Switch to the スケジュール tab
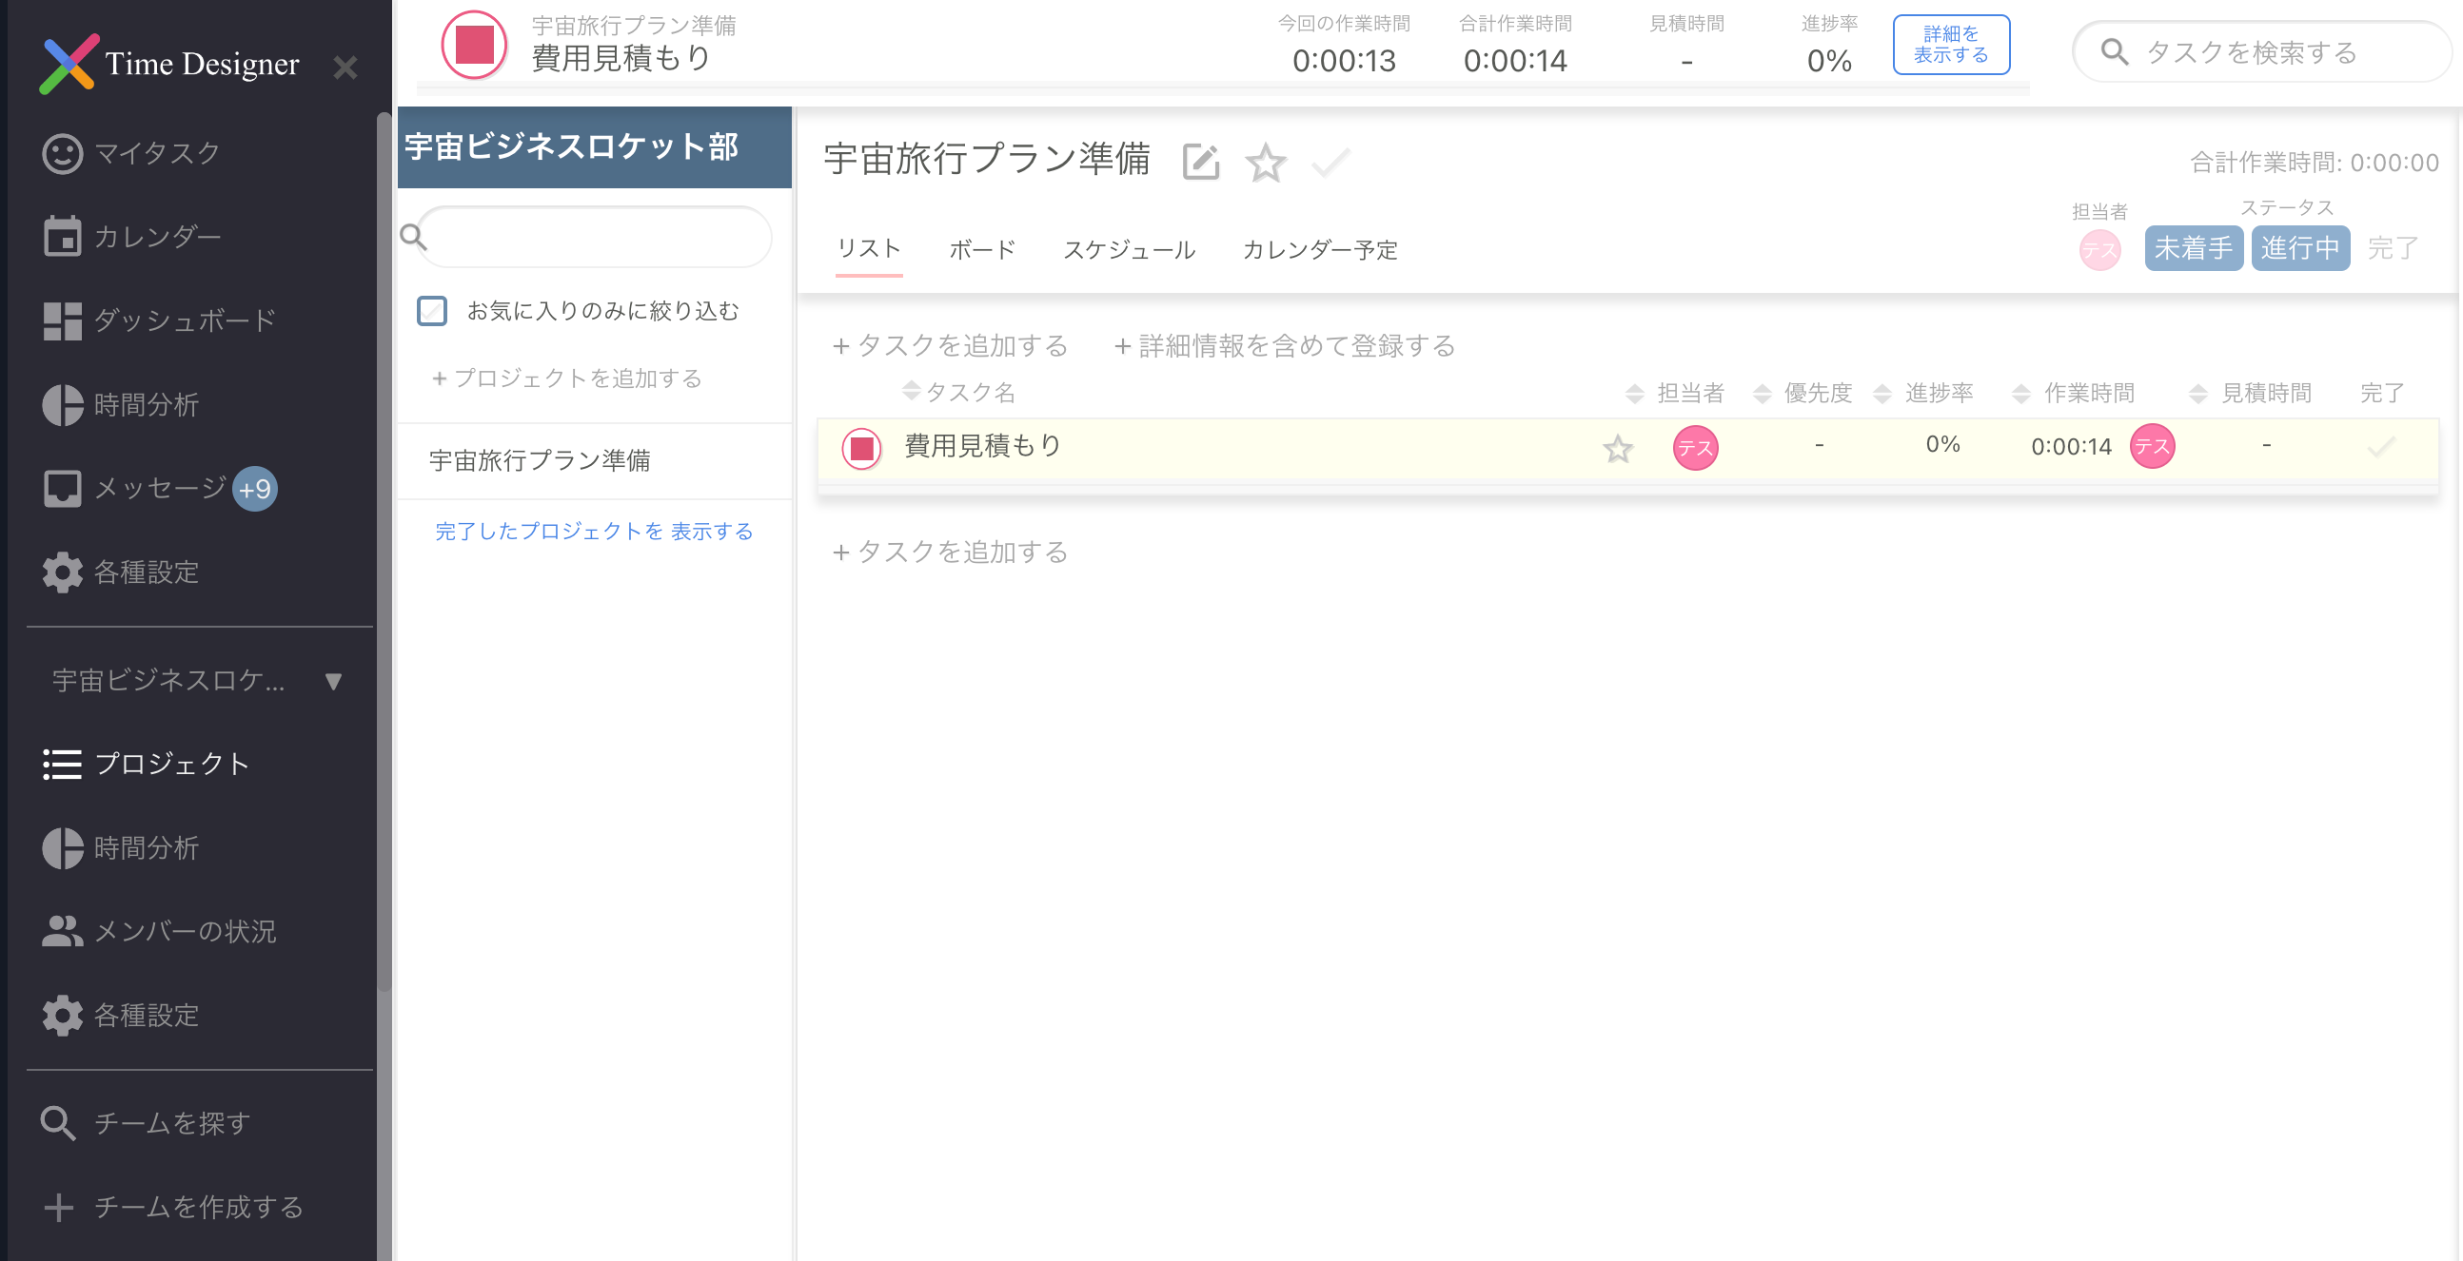 (1132, 249)
